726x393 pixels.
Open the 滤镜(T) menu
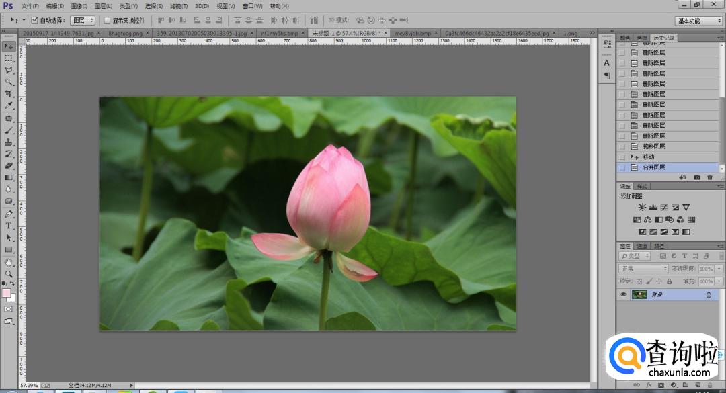tap(179, 6)
